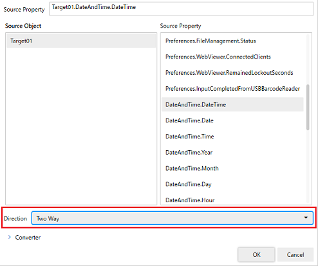Image resolution: width=318 pixels, height=266 pixels.
Task: Select Target01 in Source Object list
Action: click(81, 41)
